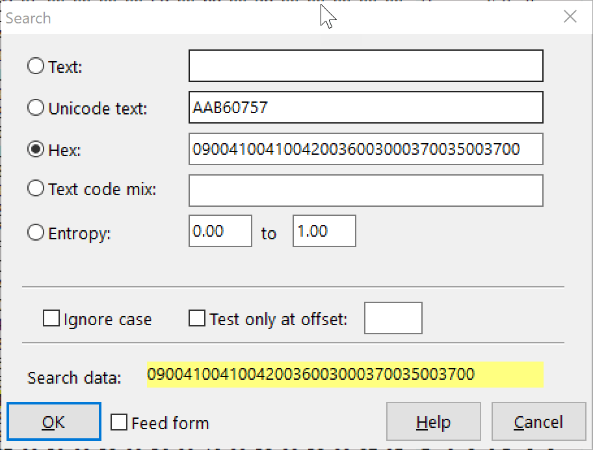
Task: Open Help for the Search dialog
Action: pos(433,423)
